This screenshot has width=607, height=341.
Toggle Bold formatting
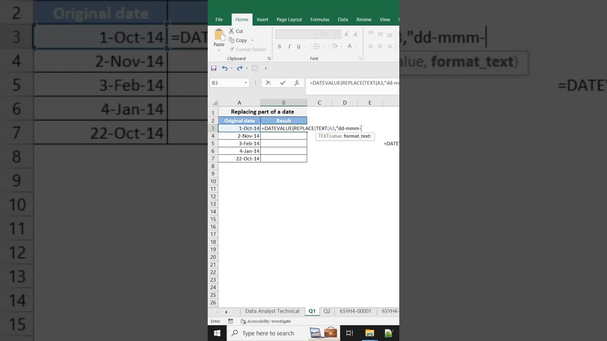coord(280,46)
